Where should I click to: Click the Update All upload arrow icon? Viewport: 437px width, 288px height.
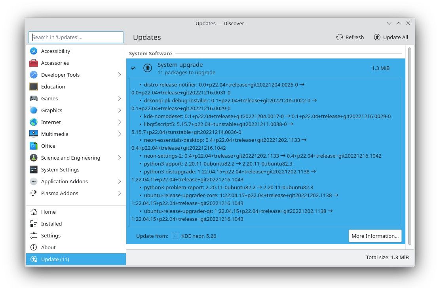click(377, 37)
